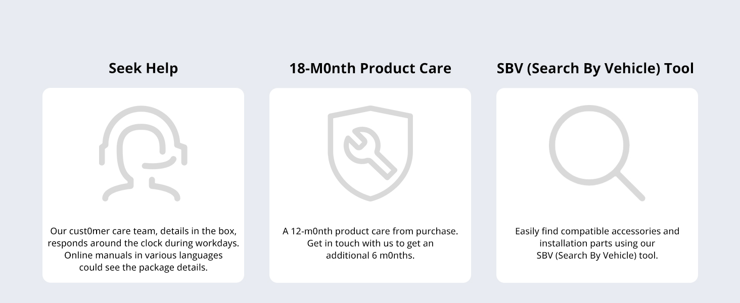This screenshot has height=303, width=740.
Task: Select the Seek Help heading
Action: coord(144,68)
